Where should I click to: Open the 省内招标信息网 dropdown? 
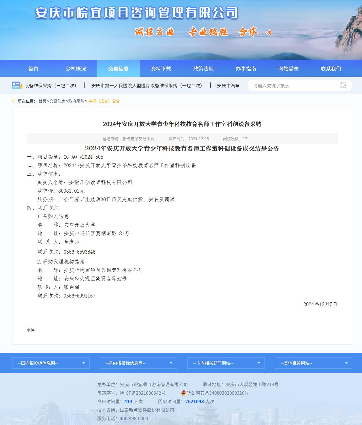pos(138,363)
